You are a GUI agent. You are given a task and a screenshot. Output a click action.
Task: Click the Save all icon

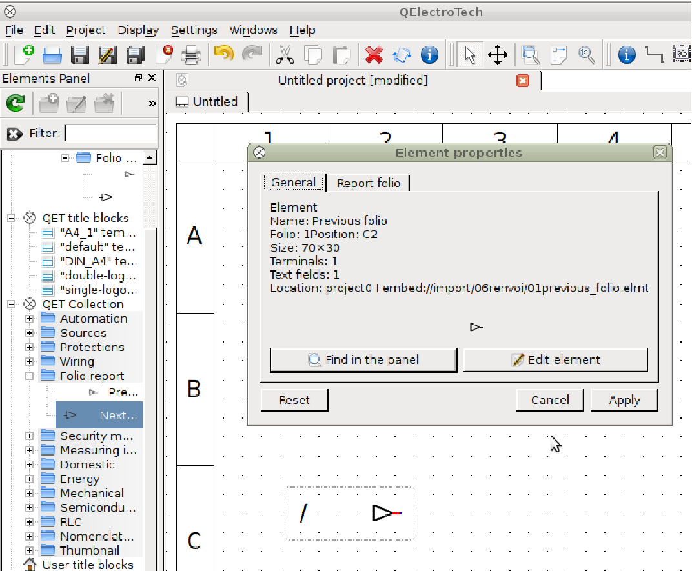[x=135, y=55]
